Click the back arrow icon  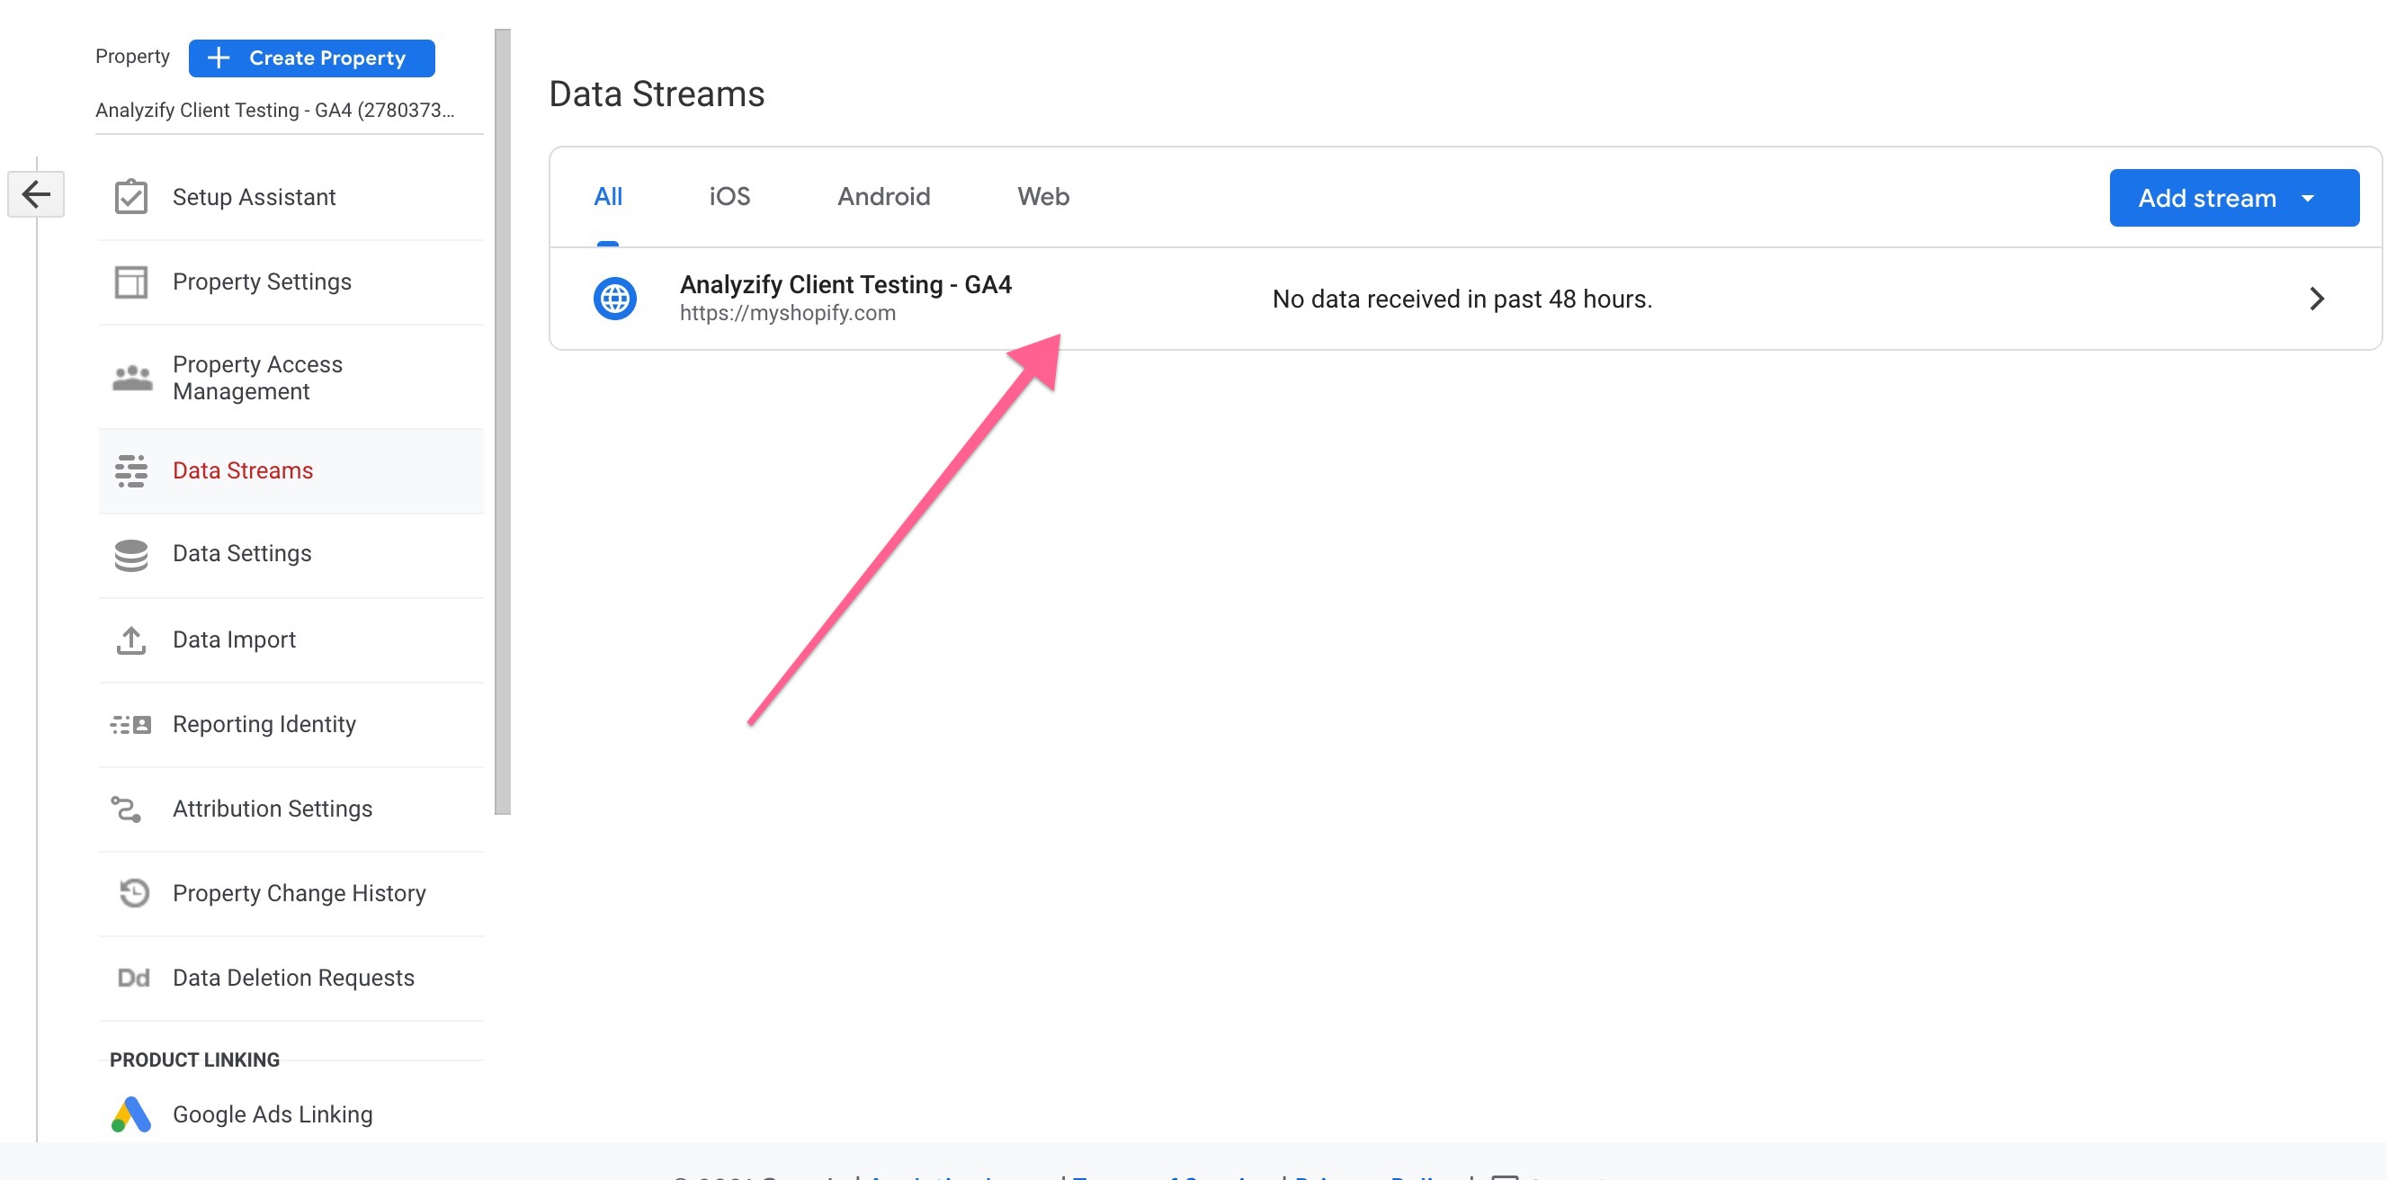point(36,193)
